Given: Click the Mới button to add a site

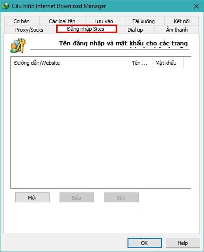Looking at the screenshot, I should click(x=32, y=197).
